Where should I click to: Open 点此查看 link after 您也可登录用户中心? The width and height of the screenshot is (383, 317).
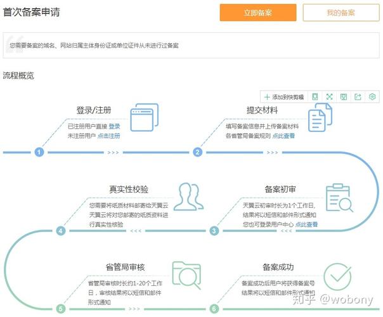click(306, 224)
